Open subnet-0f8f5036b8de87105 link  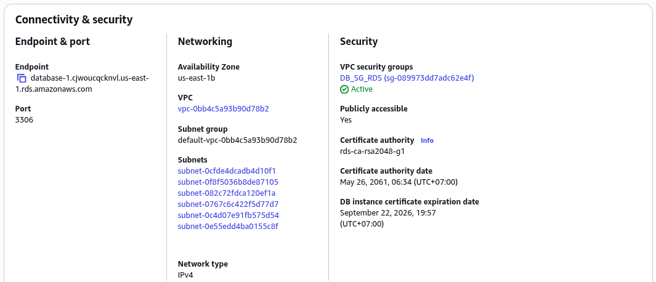pos(228,182)
